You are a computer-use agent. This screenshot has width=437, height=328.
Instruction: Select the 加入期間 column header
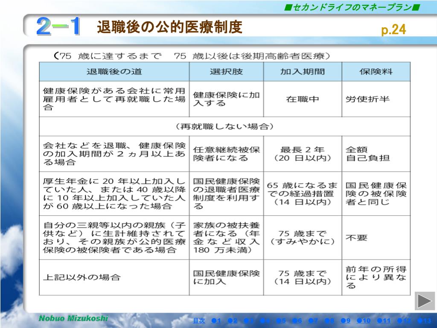coord(303,72)
